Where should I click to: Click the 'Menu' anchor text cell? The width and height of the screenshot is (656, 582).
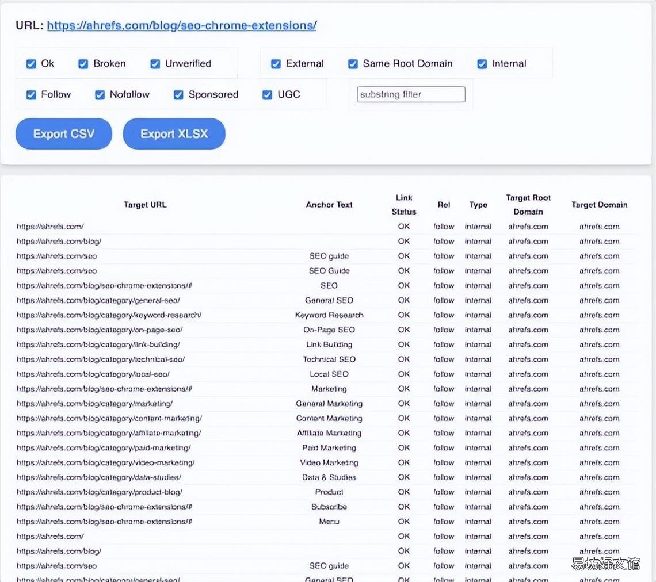coord(329,522)
